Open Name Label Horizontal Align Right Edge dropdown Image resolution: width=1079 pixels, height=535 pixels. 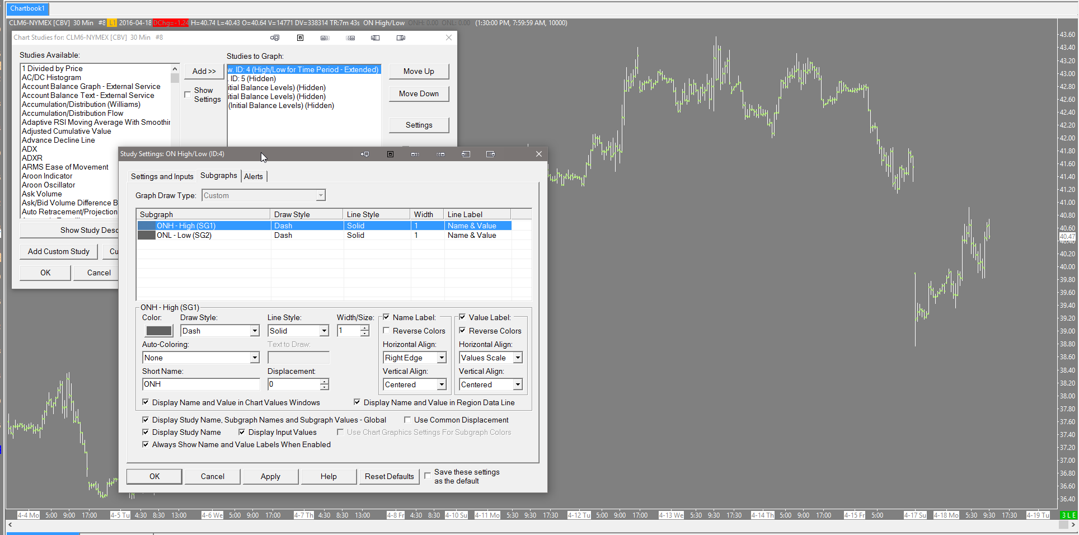coord(442,358)
